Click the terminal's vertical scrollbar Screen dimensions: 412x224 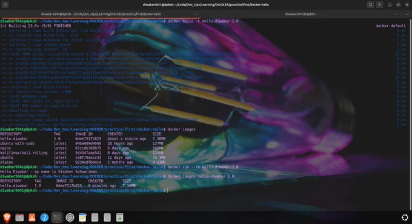tap(411, 114)
